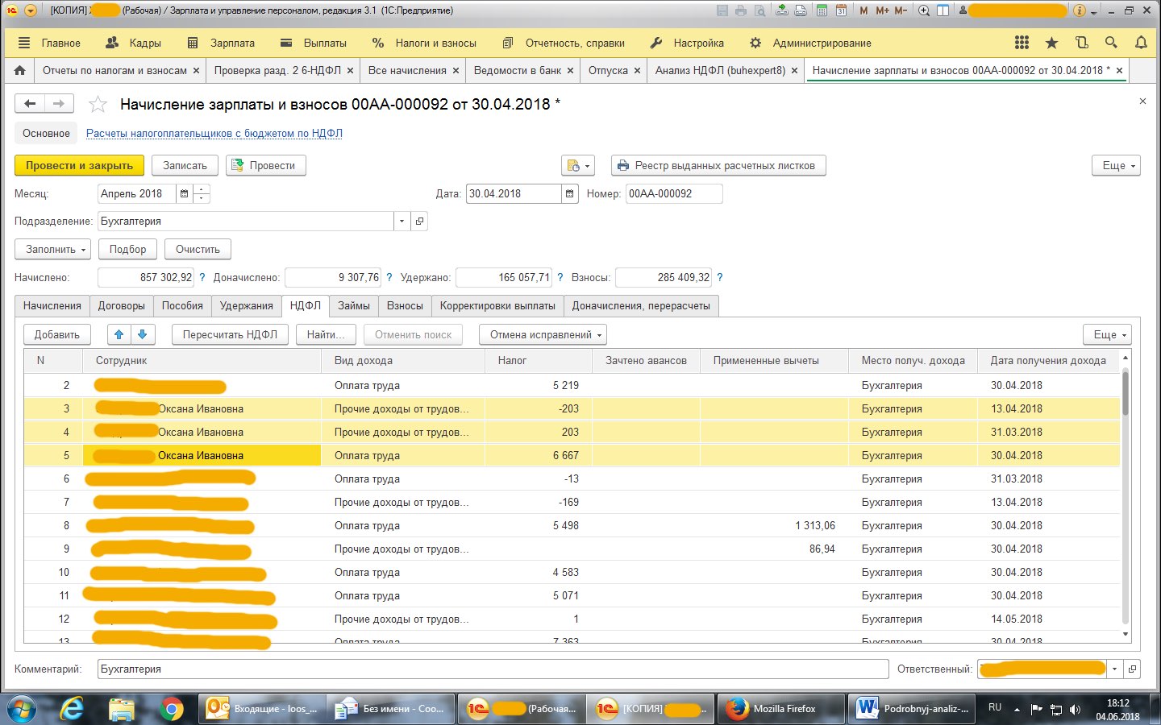Select deduction value 1 313,06 in row 8
This screenshot has width=1161, height=725.
[774, 525]
